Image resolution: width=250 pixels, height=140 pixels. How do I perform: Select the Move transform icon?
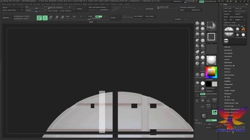[51, 17]
